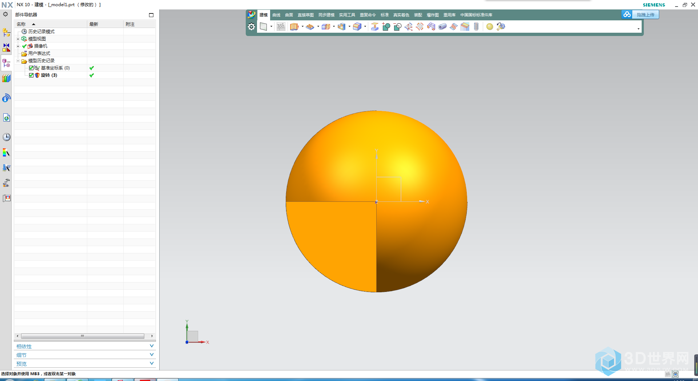Open the Edge Blend dropdown arrow
Screen dimensions: 698x381
(x=349, y=27)
